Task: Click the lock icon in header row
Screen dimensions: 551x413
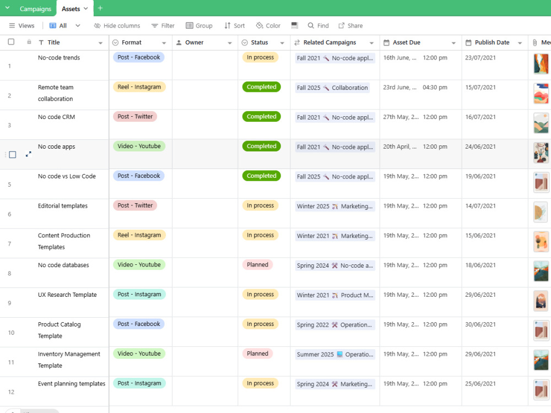Action: [29, 42]
